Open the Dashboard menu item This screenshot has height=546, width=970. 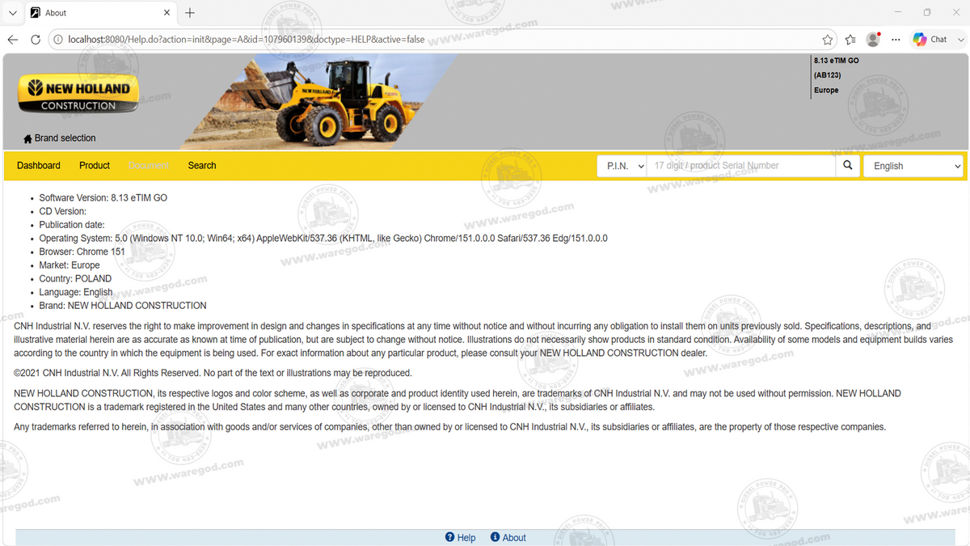[39, 166]
